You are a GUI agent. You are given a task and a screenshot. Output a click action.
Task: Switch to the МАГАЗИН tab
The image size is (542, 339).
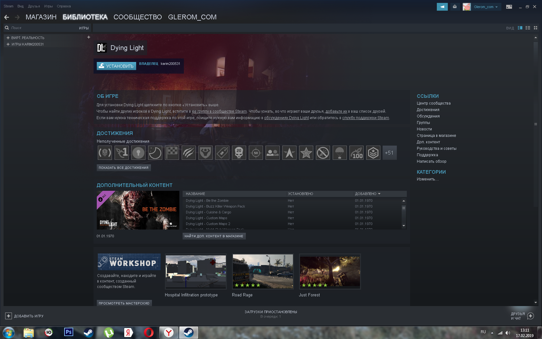coord(41,17)
